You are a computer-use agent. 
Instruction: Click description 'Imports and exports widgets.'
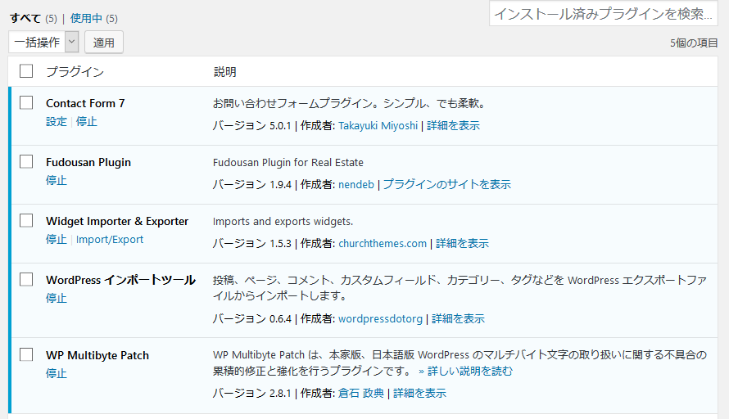pos(283,222)
